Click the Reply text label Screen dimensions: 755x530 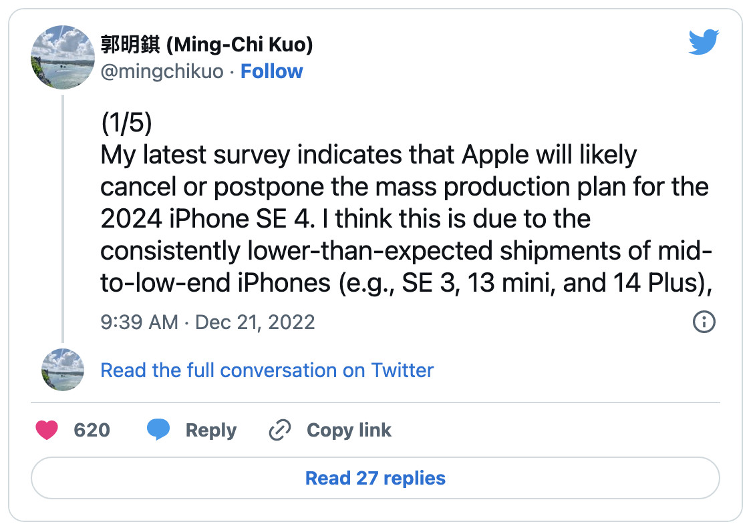tap(211, 430)
